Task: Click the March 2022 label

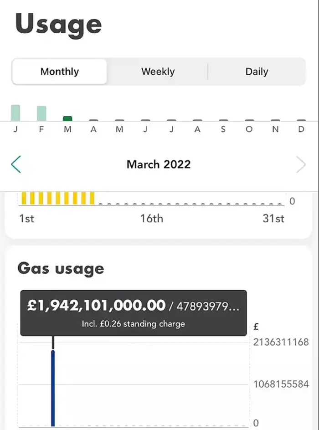Action: (158, 164)
